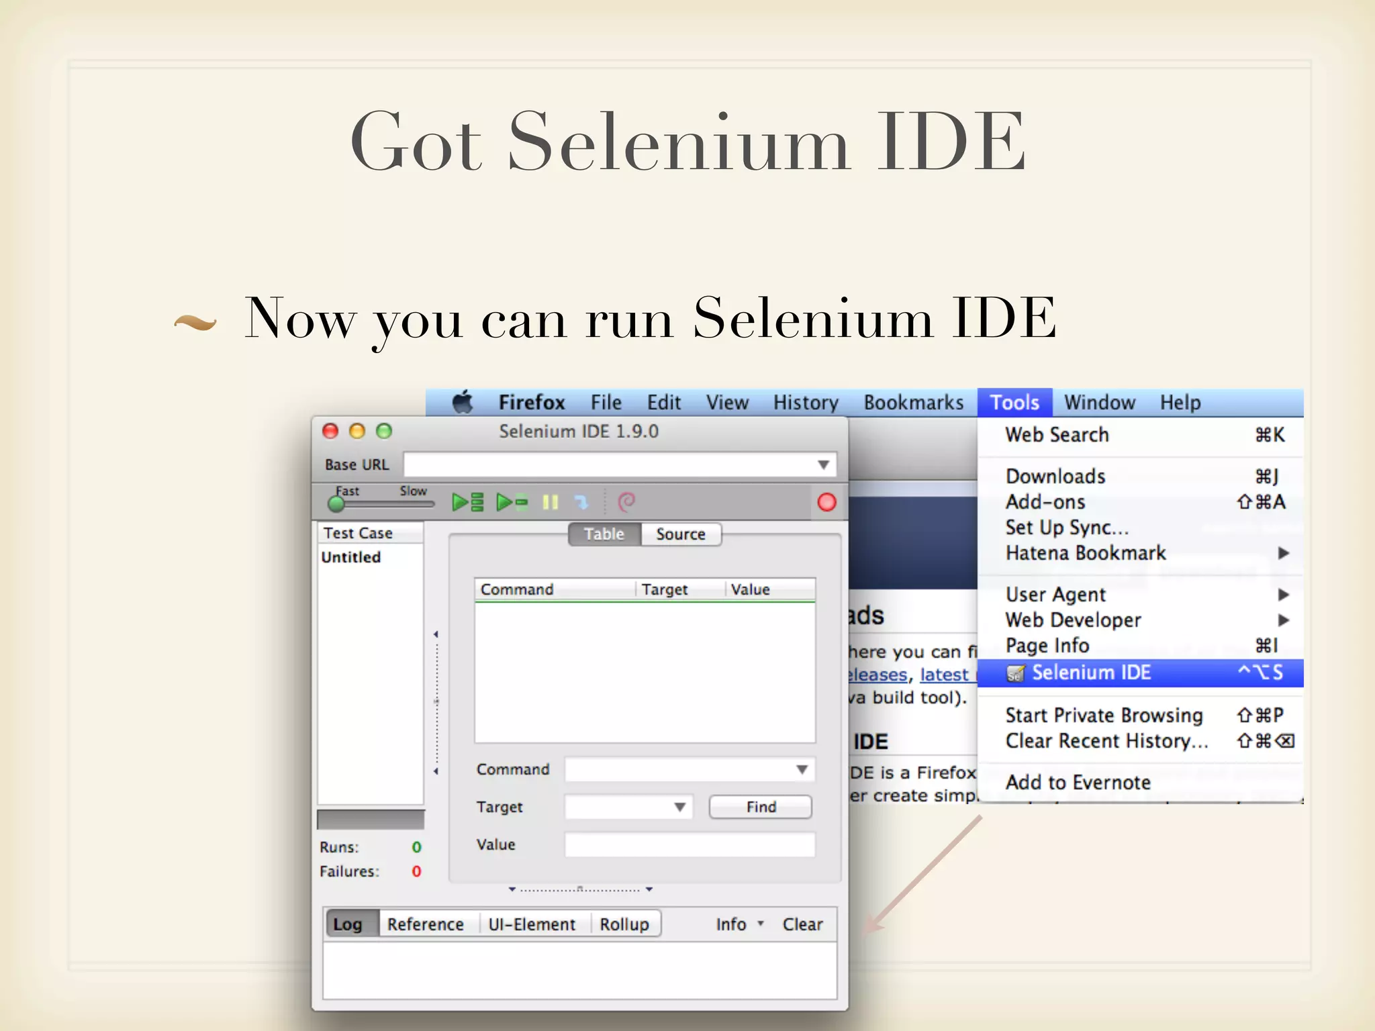Click the Command column header
This screenshot has width=1375, height=1031.
(x=555, y=589)
